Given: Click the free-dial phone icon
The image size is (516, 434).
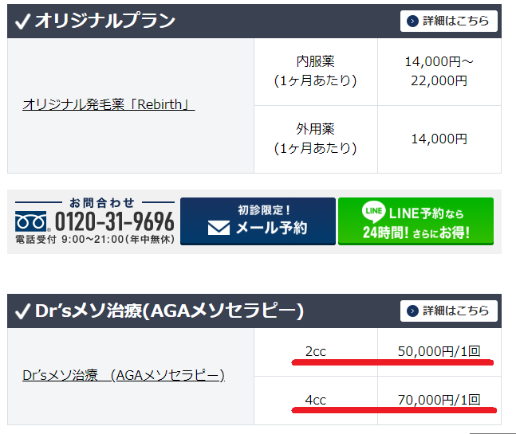Looking at the screenshot, I should tap(30, 221).
